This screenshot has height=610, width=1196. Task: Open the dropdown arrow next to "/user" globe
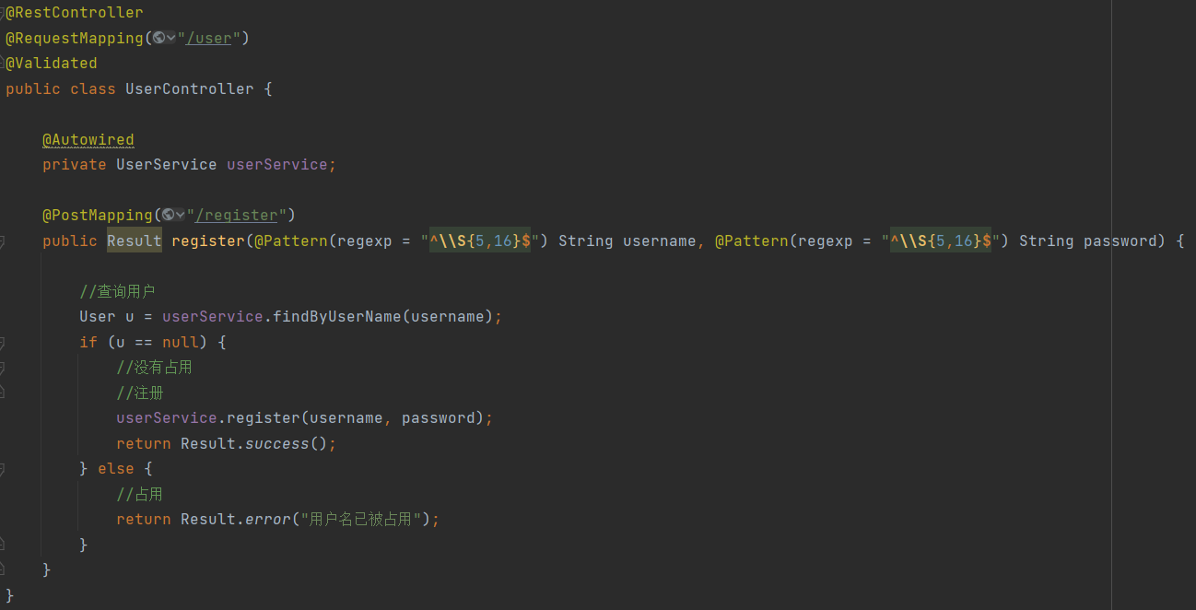point(171,39)
